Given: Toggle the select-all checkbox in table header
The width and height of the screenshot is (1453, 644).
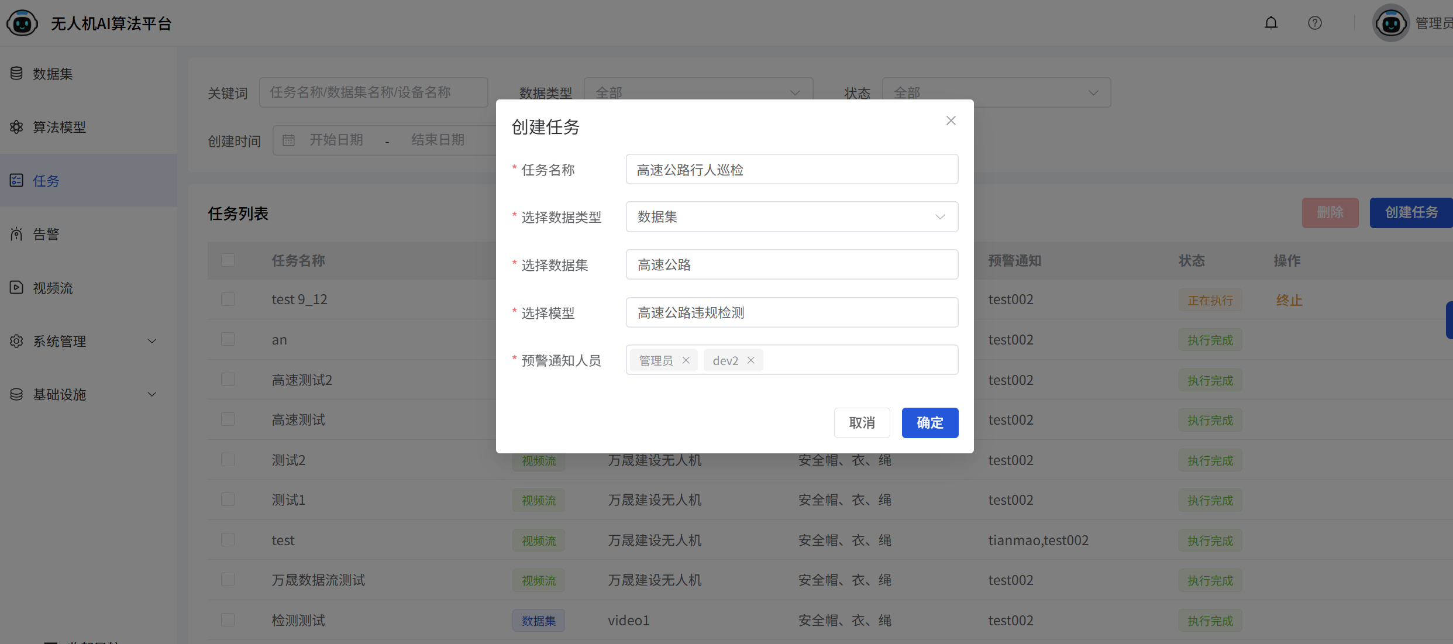Looking at the screenshot, I should pyautogui.click(x=228, y=260).
